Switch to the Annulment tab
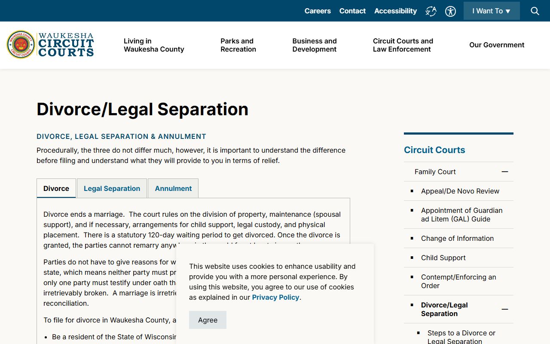The height and width of the screenshot is (344, 550). coord(173,188)
